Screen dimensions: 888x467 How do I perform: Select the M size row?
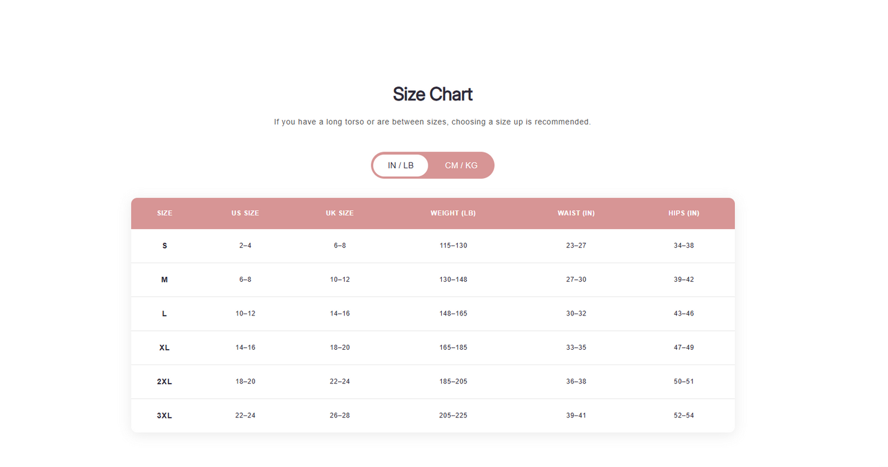tap(164, 279)
